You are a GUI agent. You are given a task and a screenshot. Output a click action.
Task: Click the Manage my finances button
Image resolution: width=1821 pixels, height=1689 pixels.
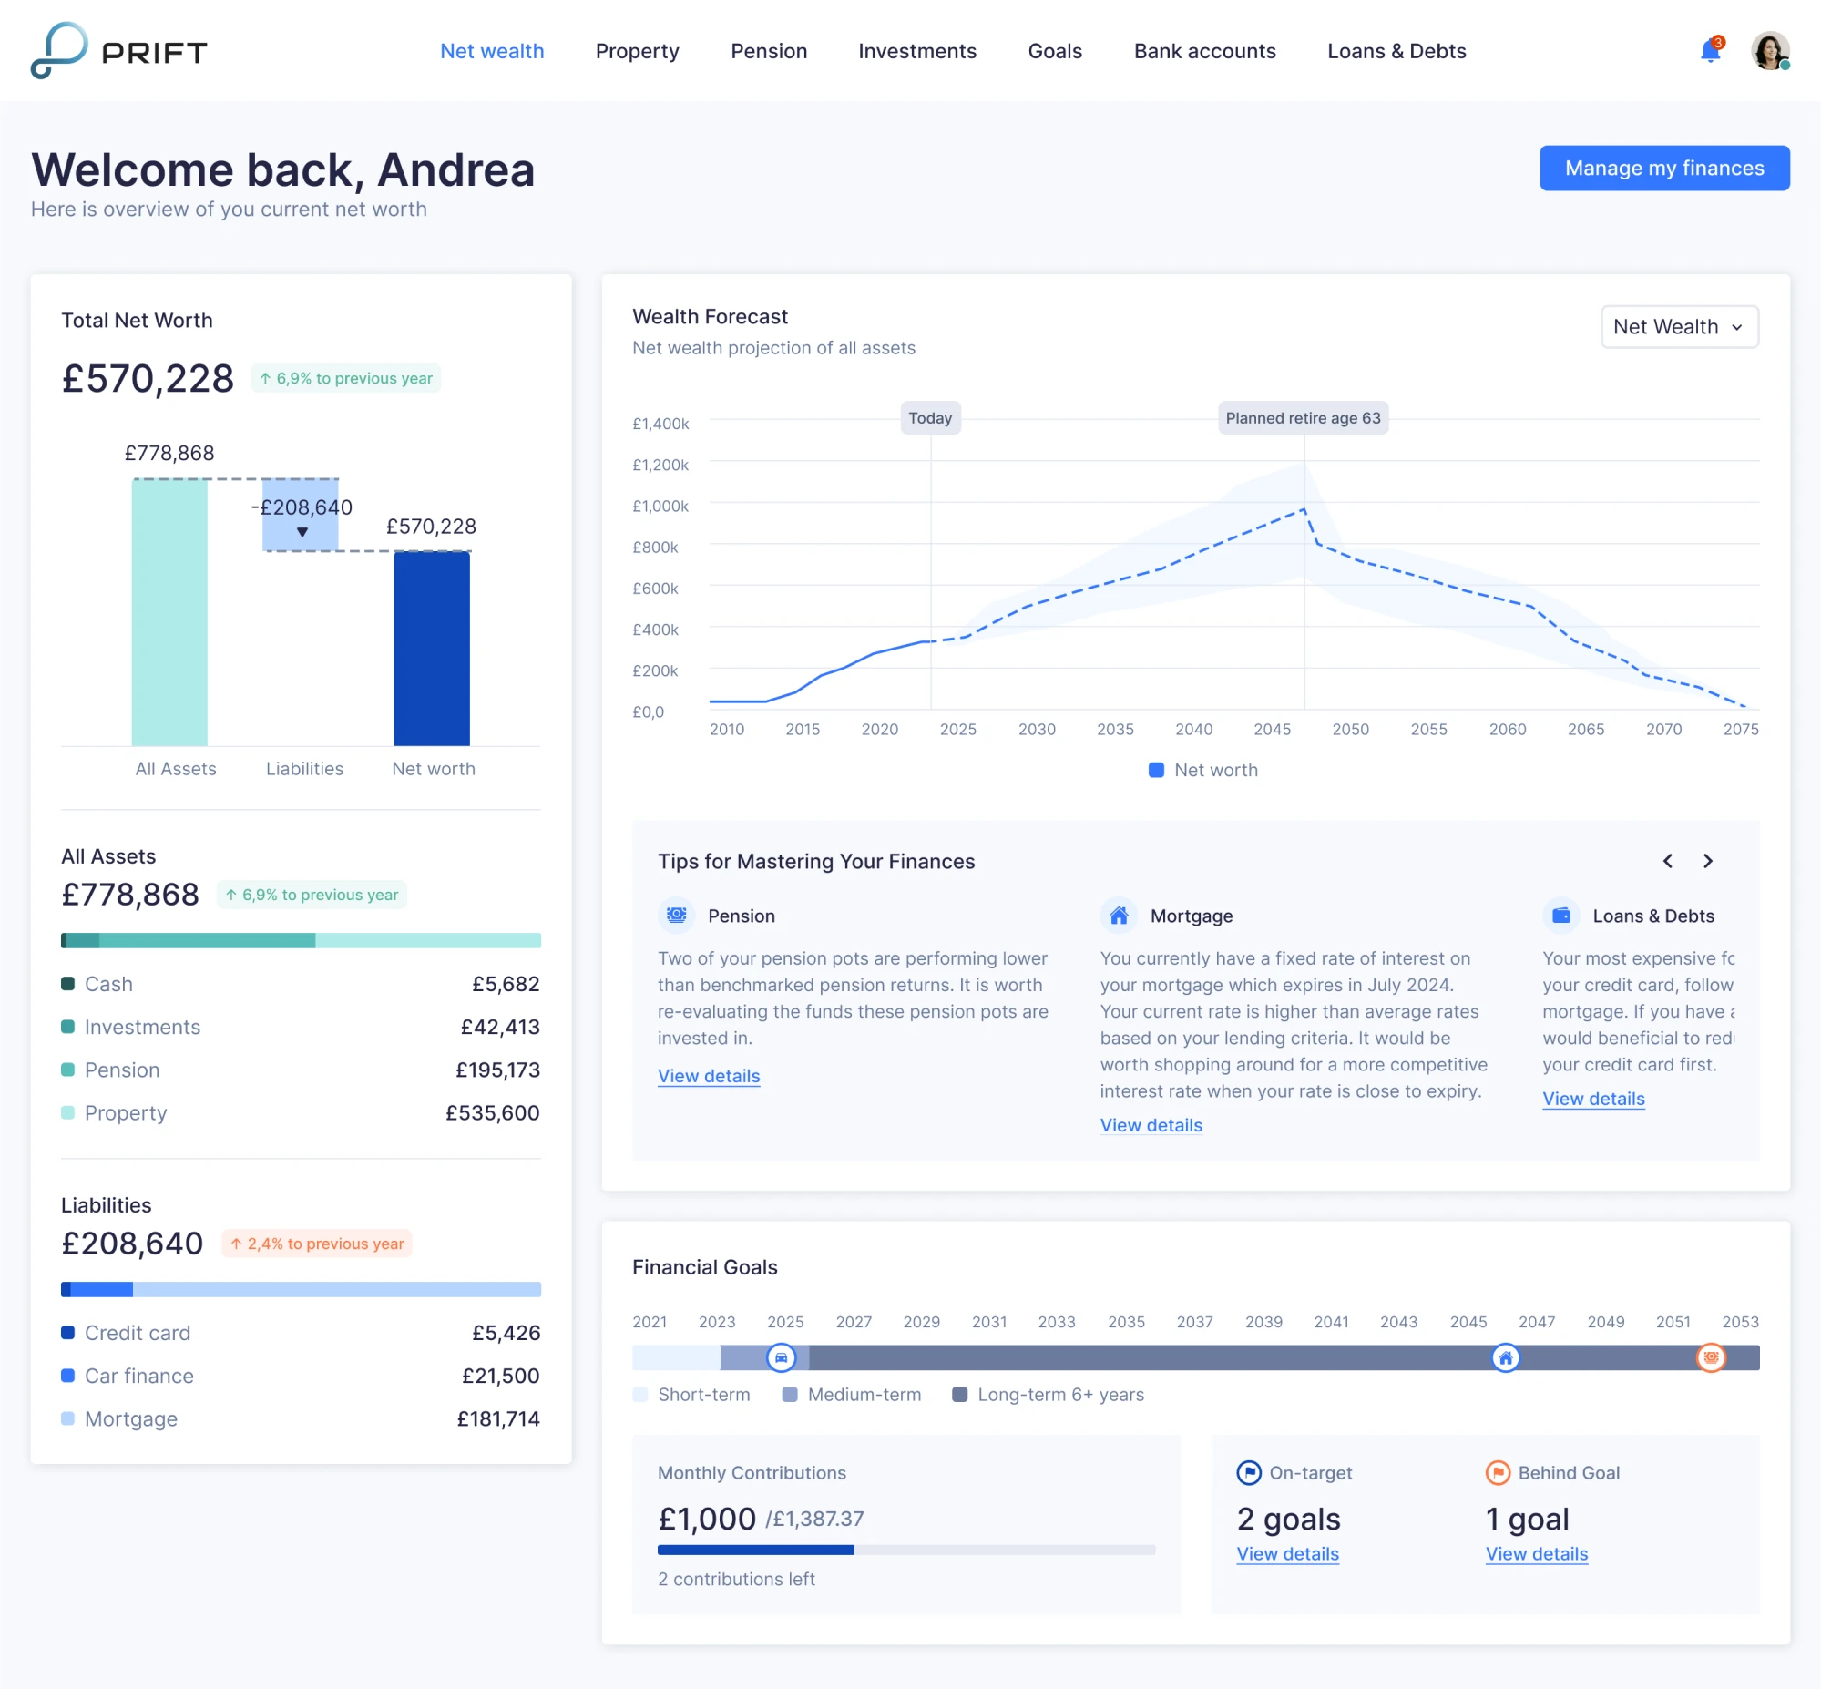pyautogui.click(x=1663, y=168)
